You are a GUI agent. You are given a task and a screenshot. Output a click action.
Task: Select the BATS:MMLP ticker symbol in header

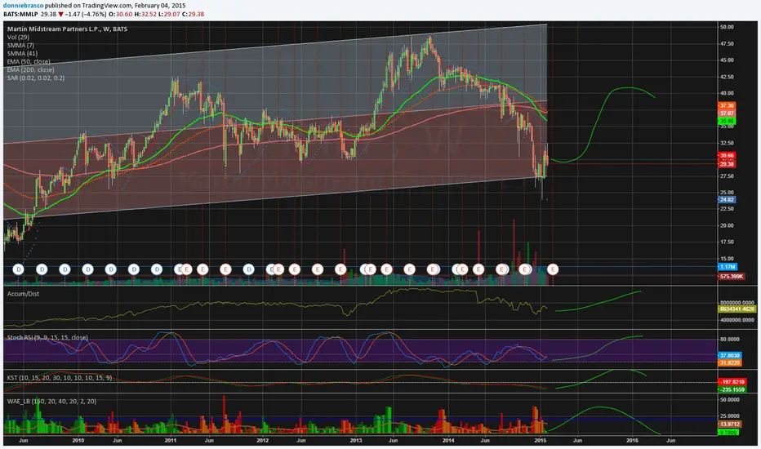20,14
